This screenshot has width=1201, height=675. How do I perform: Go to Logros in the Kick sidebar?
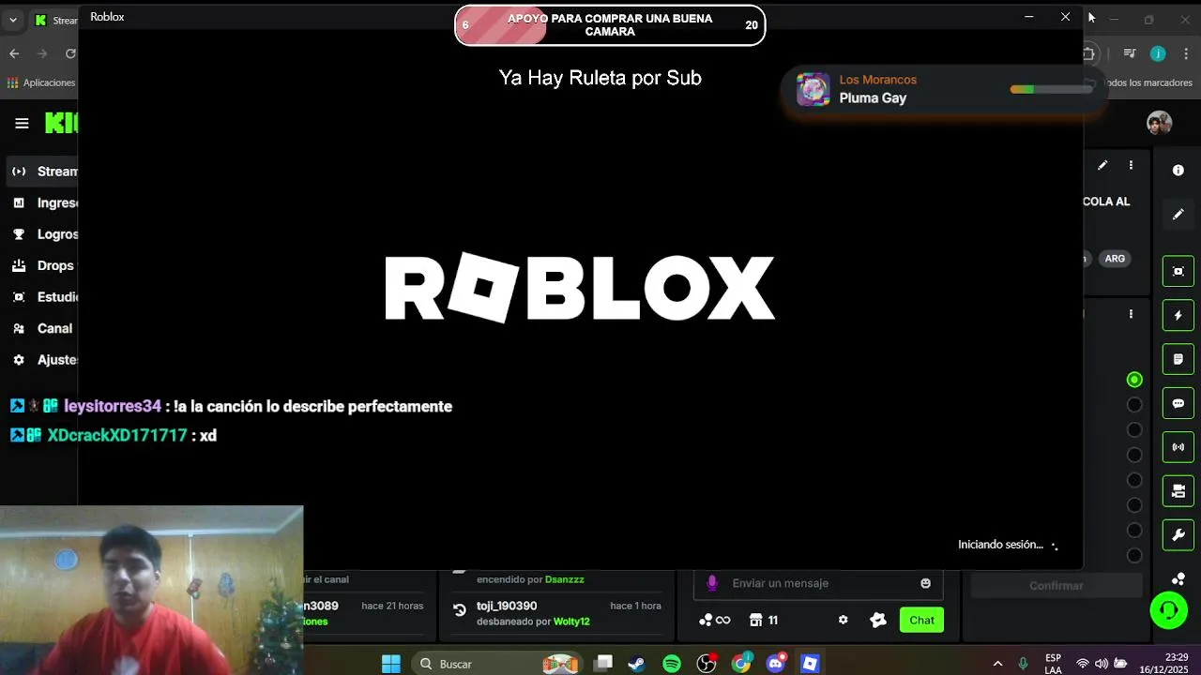44,234
